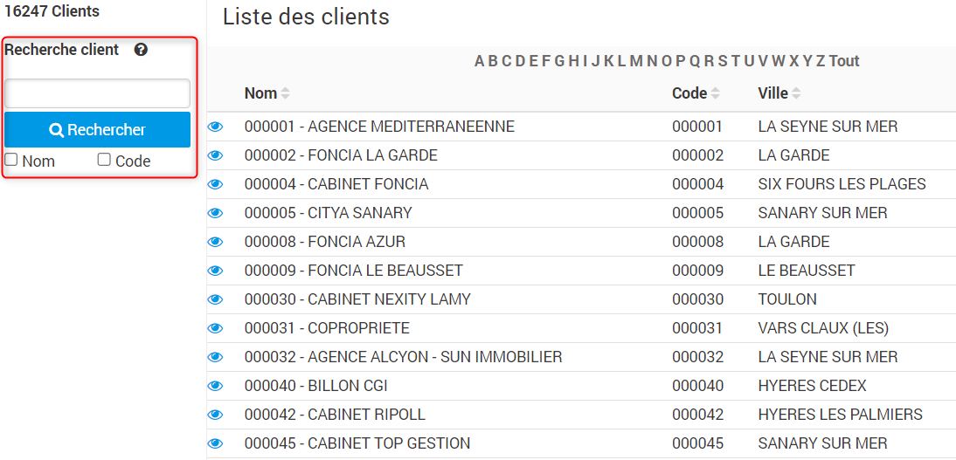Viewport: 956px width, 460px height.
Task: Sort list using Code column arrows
Action: tap(716, 93)
